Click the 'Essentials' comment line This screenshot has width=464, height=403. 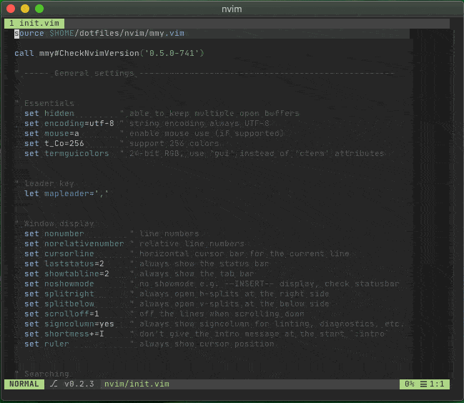click(44, 103)
